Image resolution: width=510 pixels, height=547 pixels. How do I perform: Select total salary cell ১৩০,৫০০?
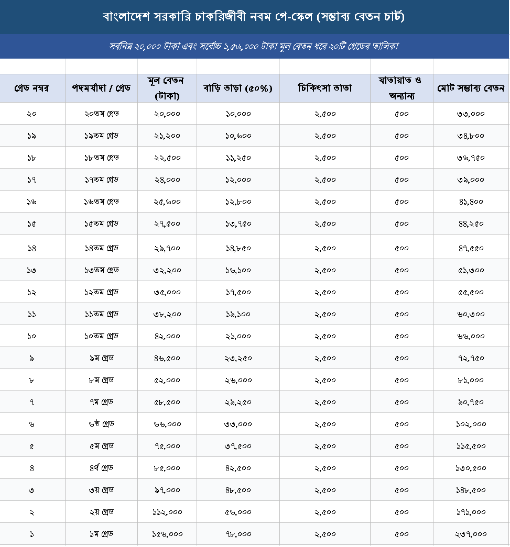coord(471,468)
